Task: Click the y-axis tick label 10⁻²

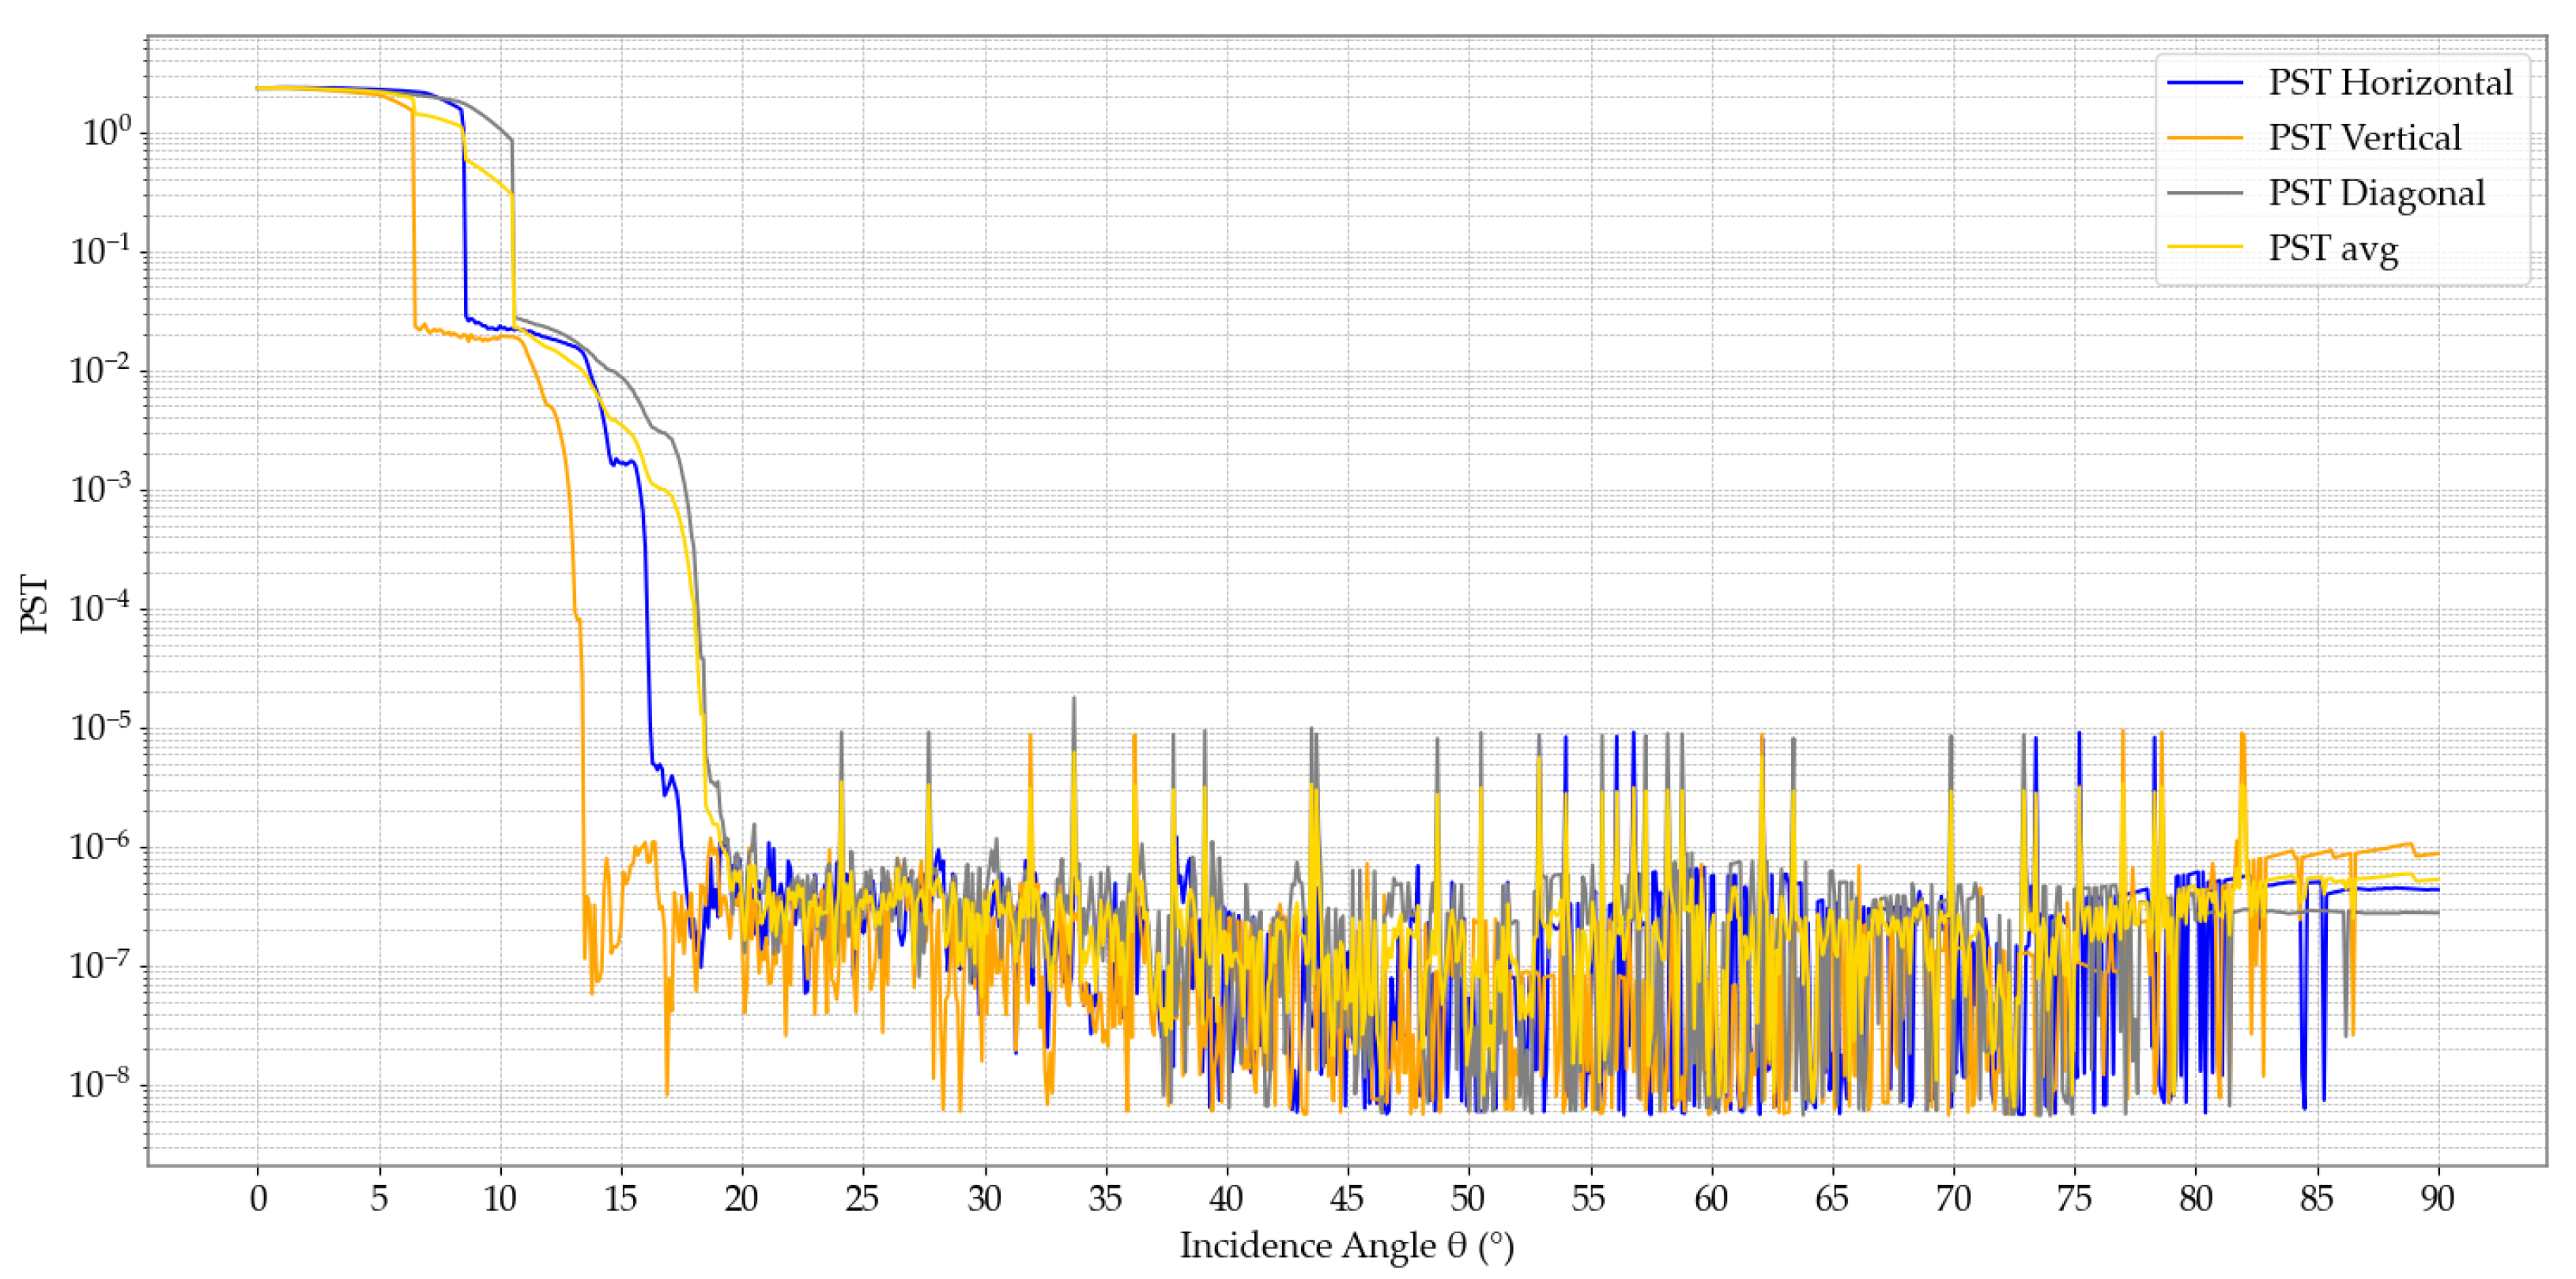Action: coord(100,369)
